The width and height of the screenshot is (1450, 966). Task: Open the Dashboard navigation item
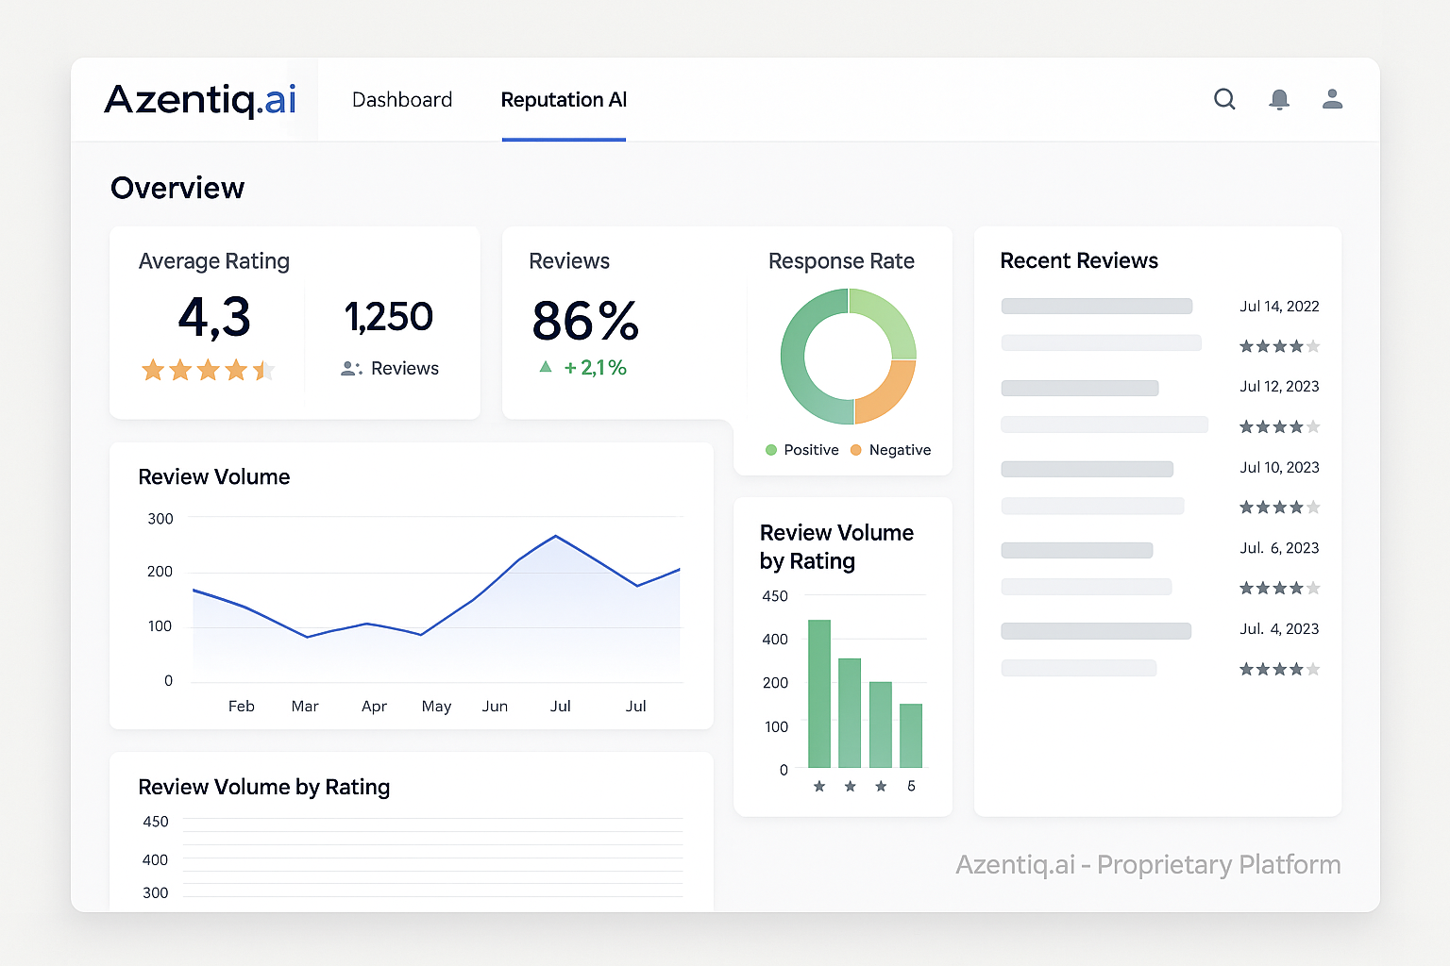pos(402,99)
